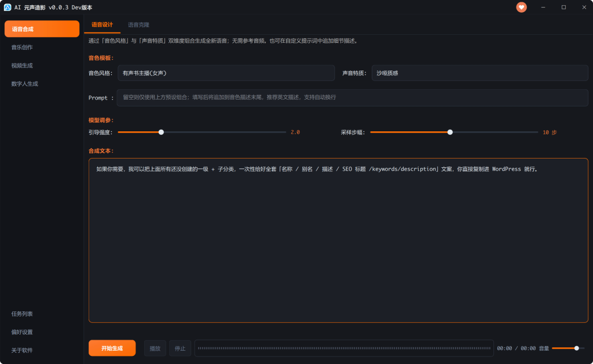Switch to the 语音设计 tab
The width and height of the screenshot is (593, 364).
pos(102,24)
